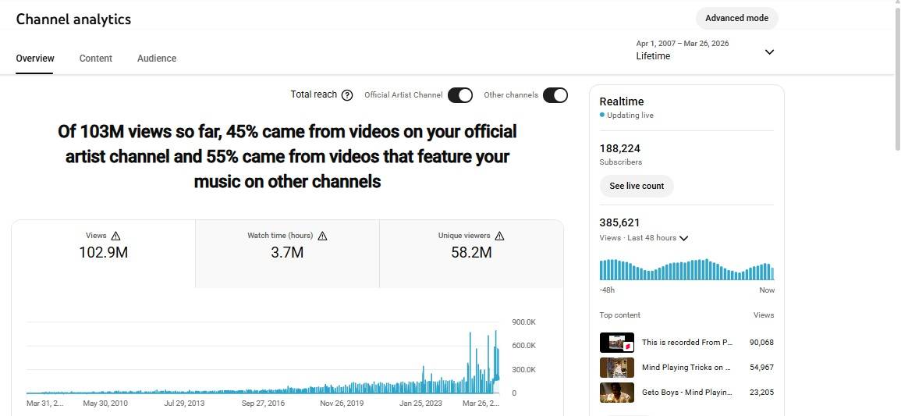Viewport: 901px width, 416px height.
Task: Open 'Geto Boys - Mind Playin...' video thumbnail
Action: [616, 393]
